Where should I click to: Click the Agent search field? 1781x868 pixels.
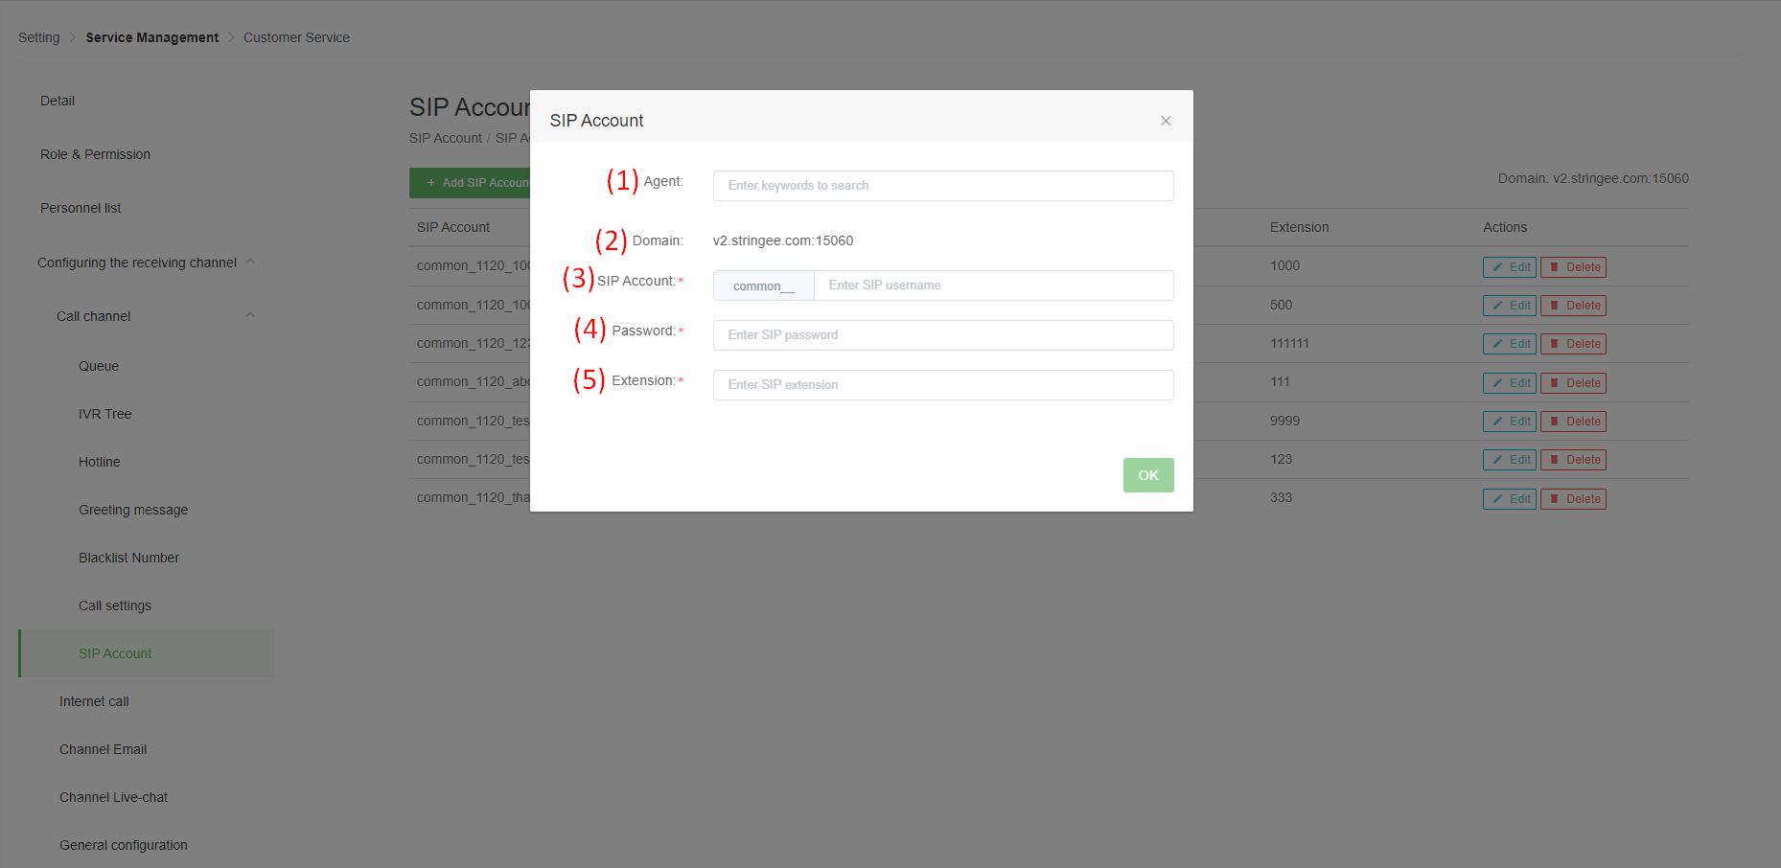pos(942,186)
